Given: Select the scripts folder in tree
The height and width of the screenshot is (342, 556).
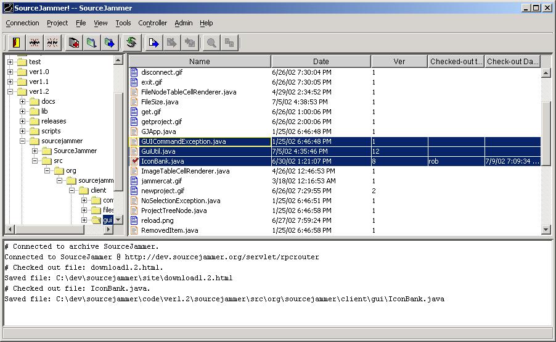Looking at the screenshot, I should pos(51,131).
